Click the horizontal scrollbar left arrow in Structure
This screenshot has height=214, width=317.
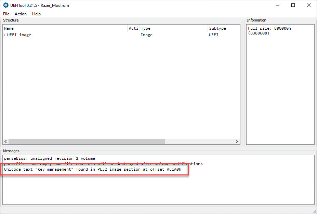(x=6, y=141)
